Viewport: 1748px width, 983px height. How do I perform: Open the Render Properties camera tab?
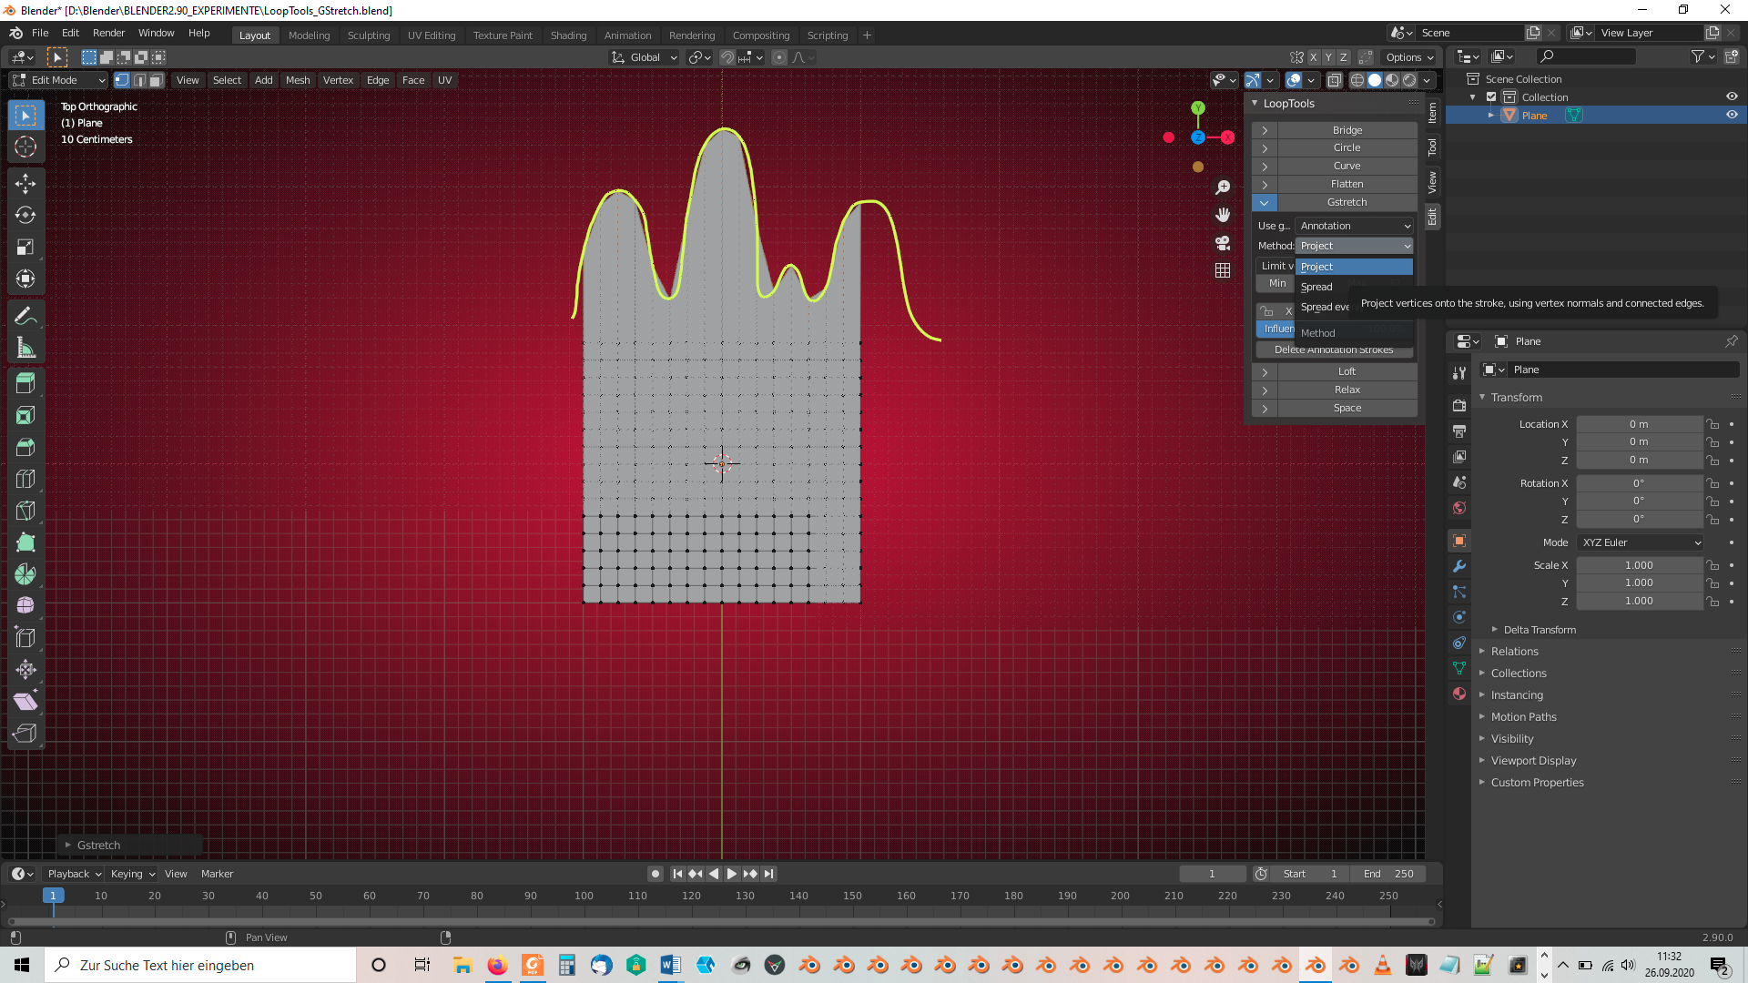click(1459, 404)
